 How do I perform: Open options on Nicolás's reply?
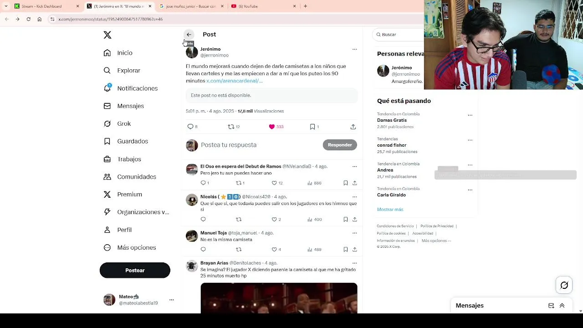pos(354,197)
